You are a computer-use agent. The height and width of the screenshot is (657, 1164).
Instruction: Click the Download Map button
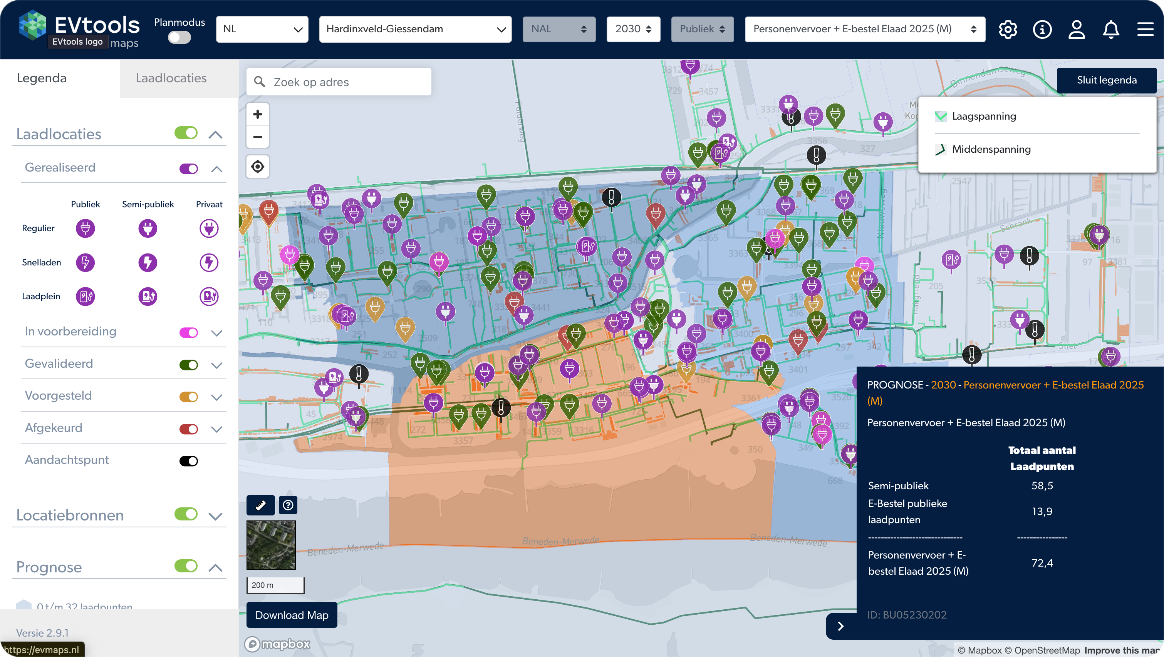292,615
